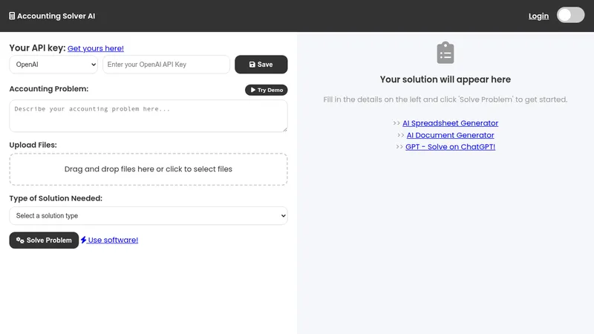Open the OpenAI provider dropdown

pos(53,65)
